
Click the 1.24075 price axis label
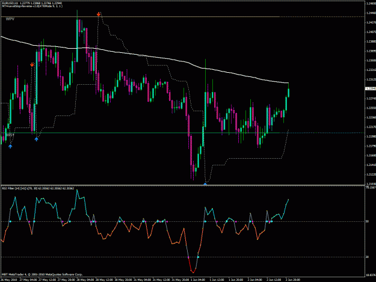371,32
